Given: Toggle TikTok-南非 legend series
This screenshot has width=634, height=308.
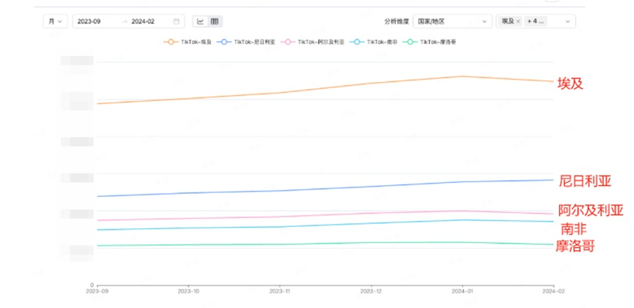Looking at the screenshot, I should coord(373,42).
